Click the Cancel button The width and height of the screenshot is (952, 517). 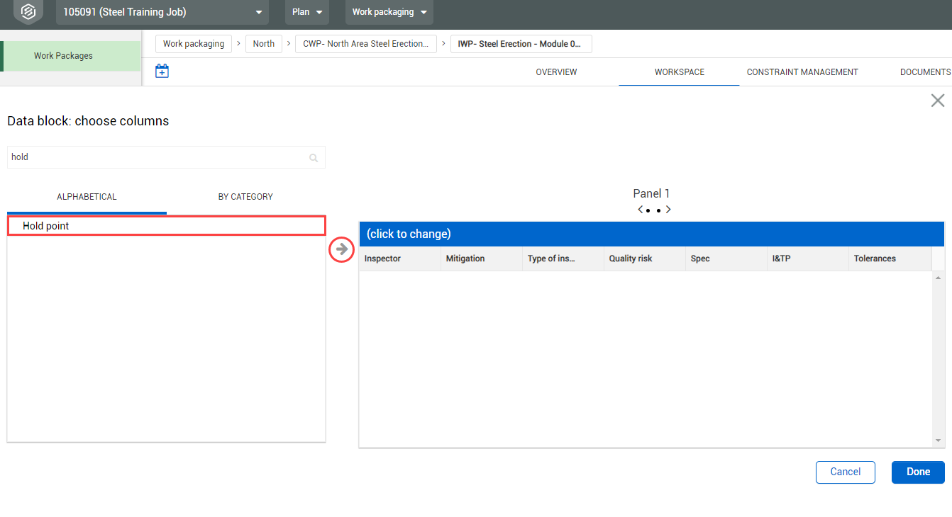pos(845,472)
